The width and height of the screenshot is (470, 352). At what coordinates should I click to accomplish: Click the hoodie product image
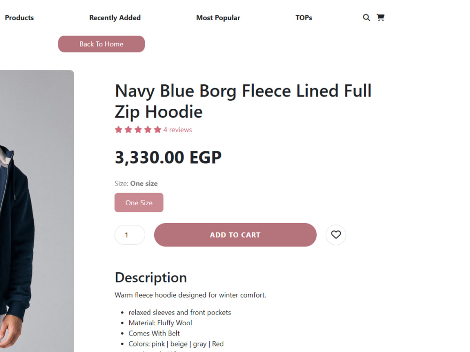coord(37,211)
